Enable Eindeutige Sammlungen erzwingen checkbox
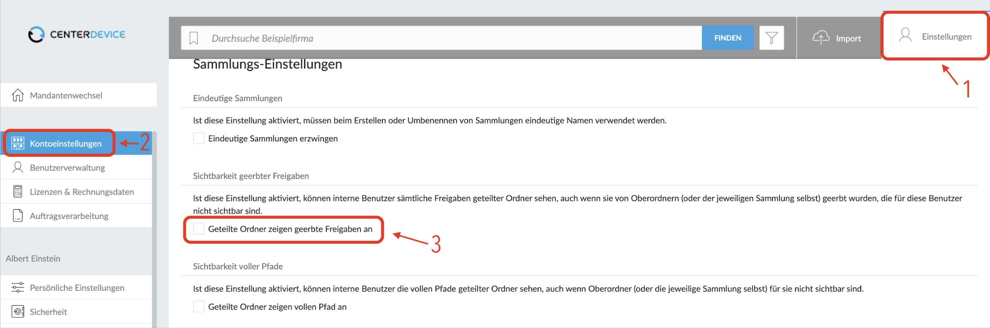 (x=199, y=138)
